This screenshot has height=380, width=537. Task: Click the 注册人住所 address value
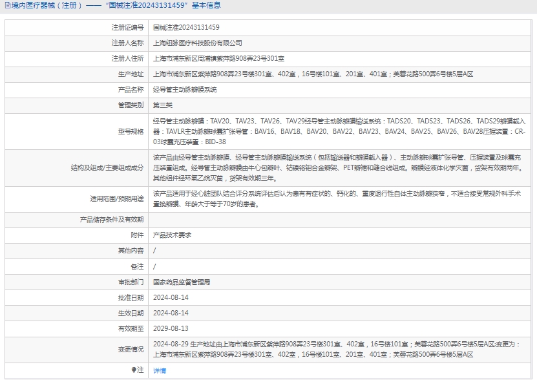point(218,59)
